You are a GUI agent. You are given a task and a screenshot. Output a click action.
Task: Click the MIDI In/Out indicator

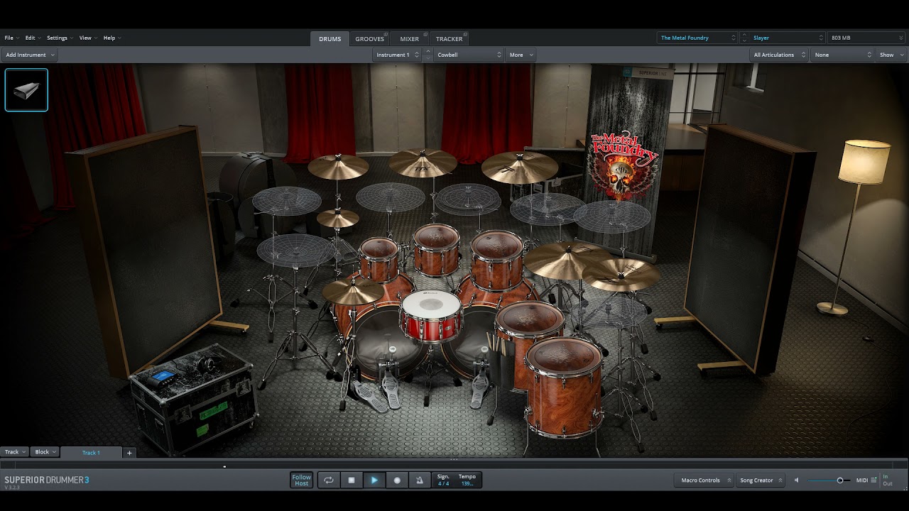click(x=888, y=480)
